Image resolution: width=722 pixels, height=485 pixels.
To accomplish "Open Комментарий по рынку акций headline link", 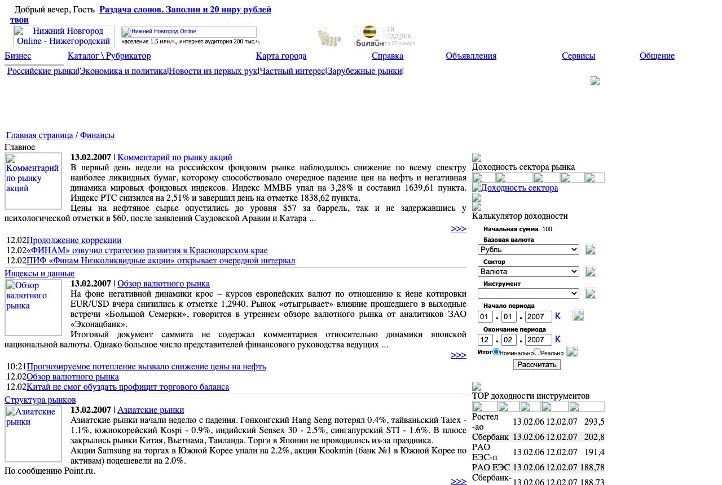I will [x=175, y=157].
